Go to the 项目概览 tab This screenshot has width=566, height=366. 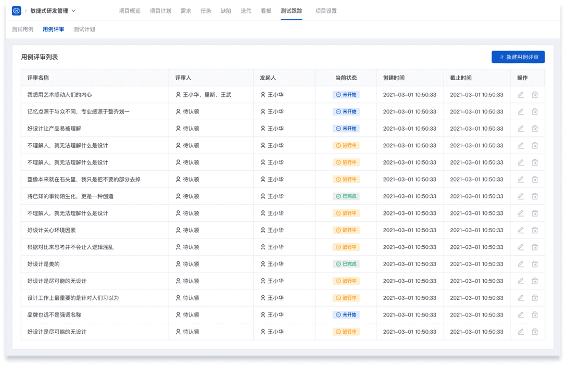tap(130, 11)
